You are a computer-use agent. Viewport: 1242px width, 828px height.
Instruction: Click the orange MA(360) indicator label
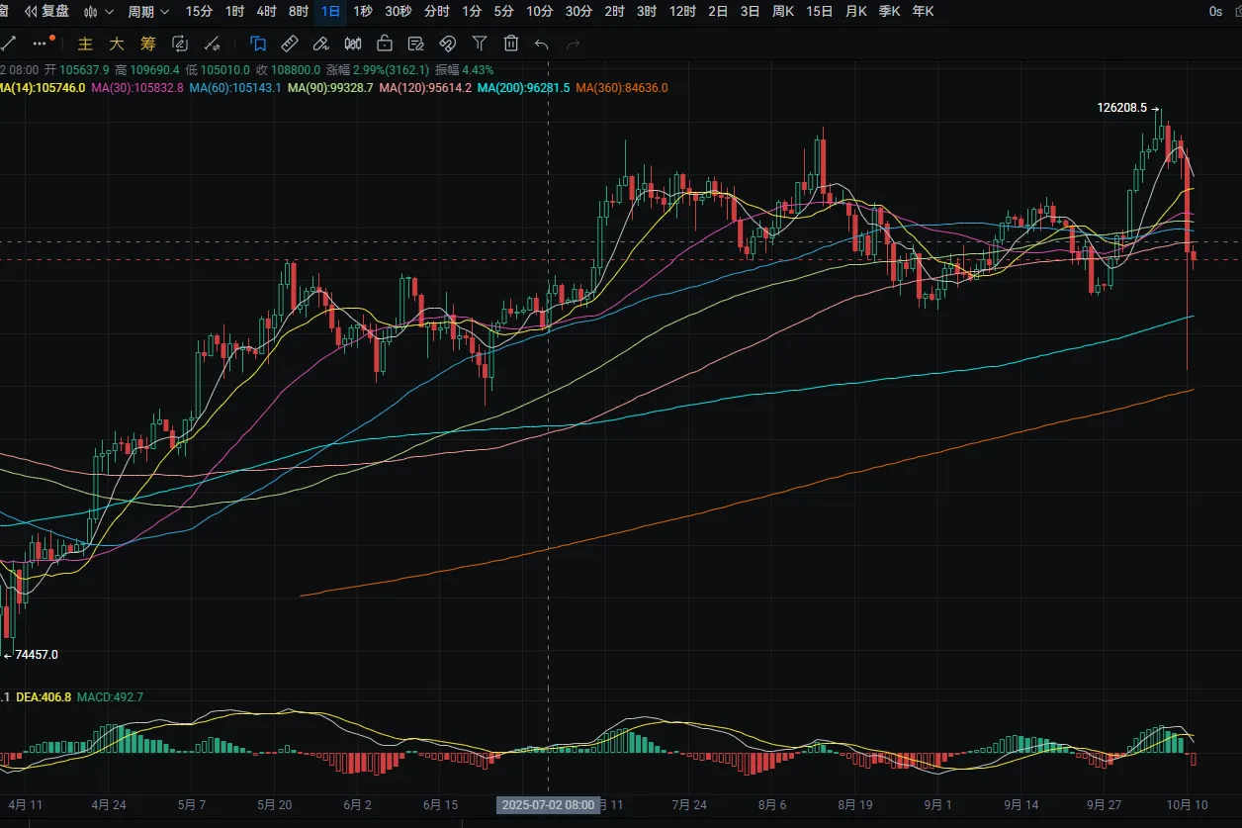click(621, 88)
